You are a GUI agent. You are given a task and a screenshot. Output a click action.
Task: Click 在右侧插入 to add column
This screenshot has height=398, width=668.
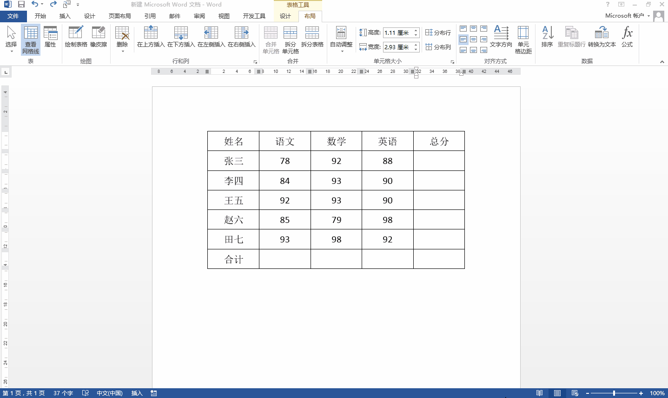click(242, 37)
